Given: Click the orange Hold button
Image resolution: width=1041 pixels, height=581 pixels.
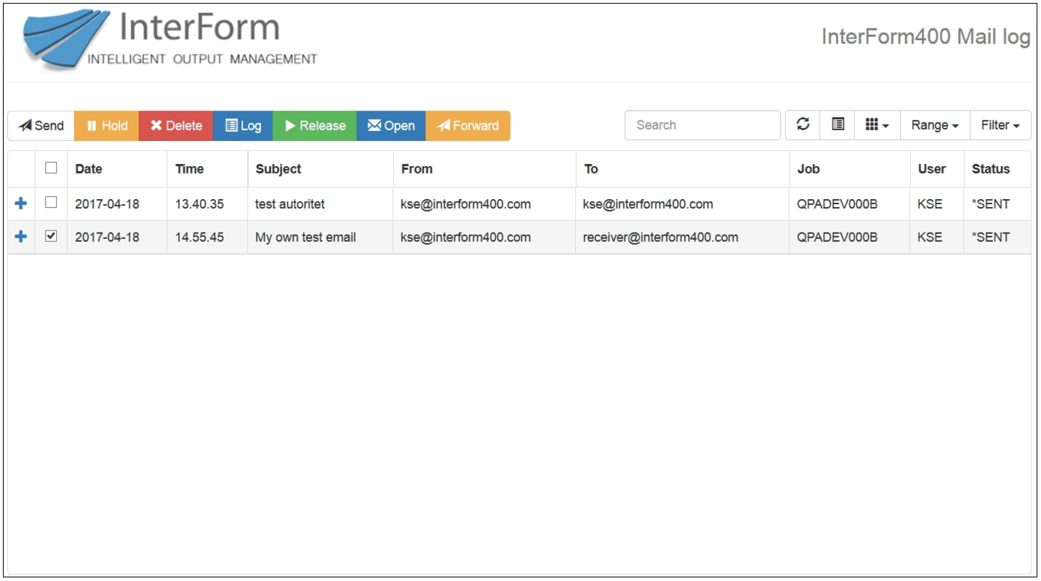Looking at the screenshot, I should 107,126.
